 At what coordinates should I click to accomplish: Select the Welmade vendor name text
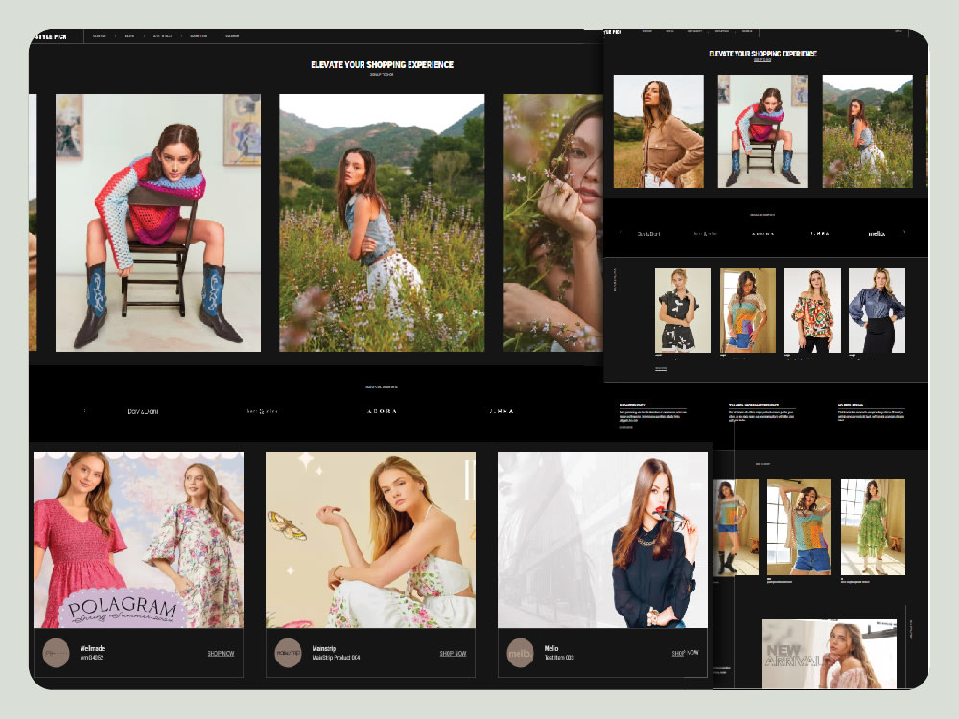pos(92,648)
